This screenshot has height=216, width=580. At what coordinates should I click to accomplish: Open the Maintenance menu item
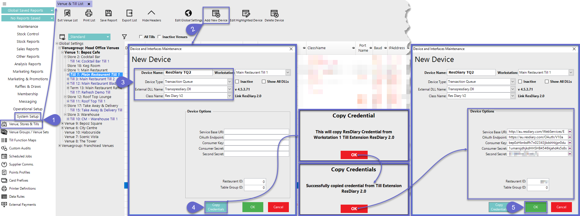click(x=28, y=27)
